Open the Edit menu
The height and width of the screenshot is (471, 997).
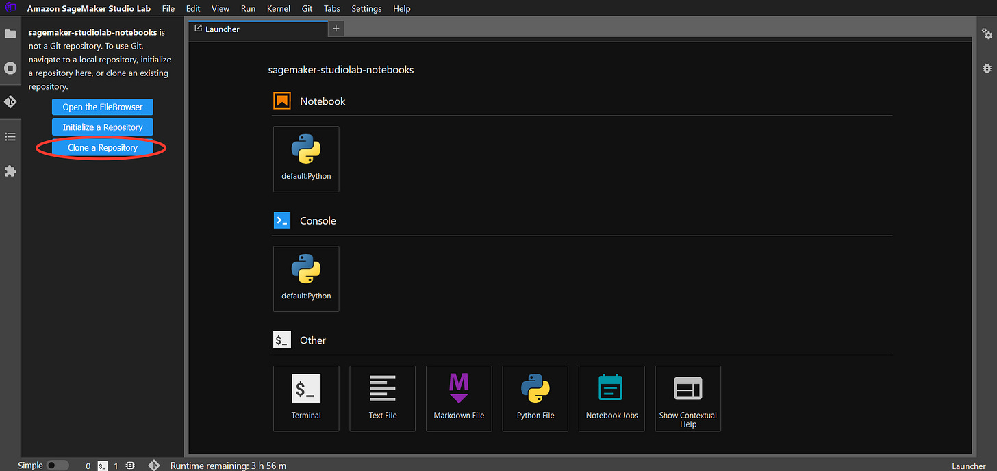[193, 8]
